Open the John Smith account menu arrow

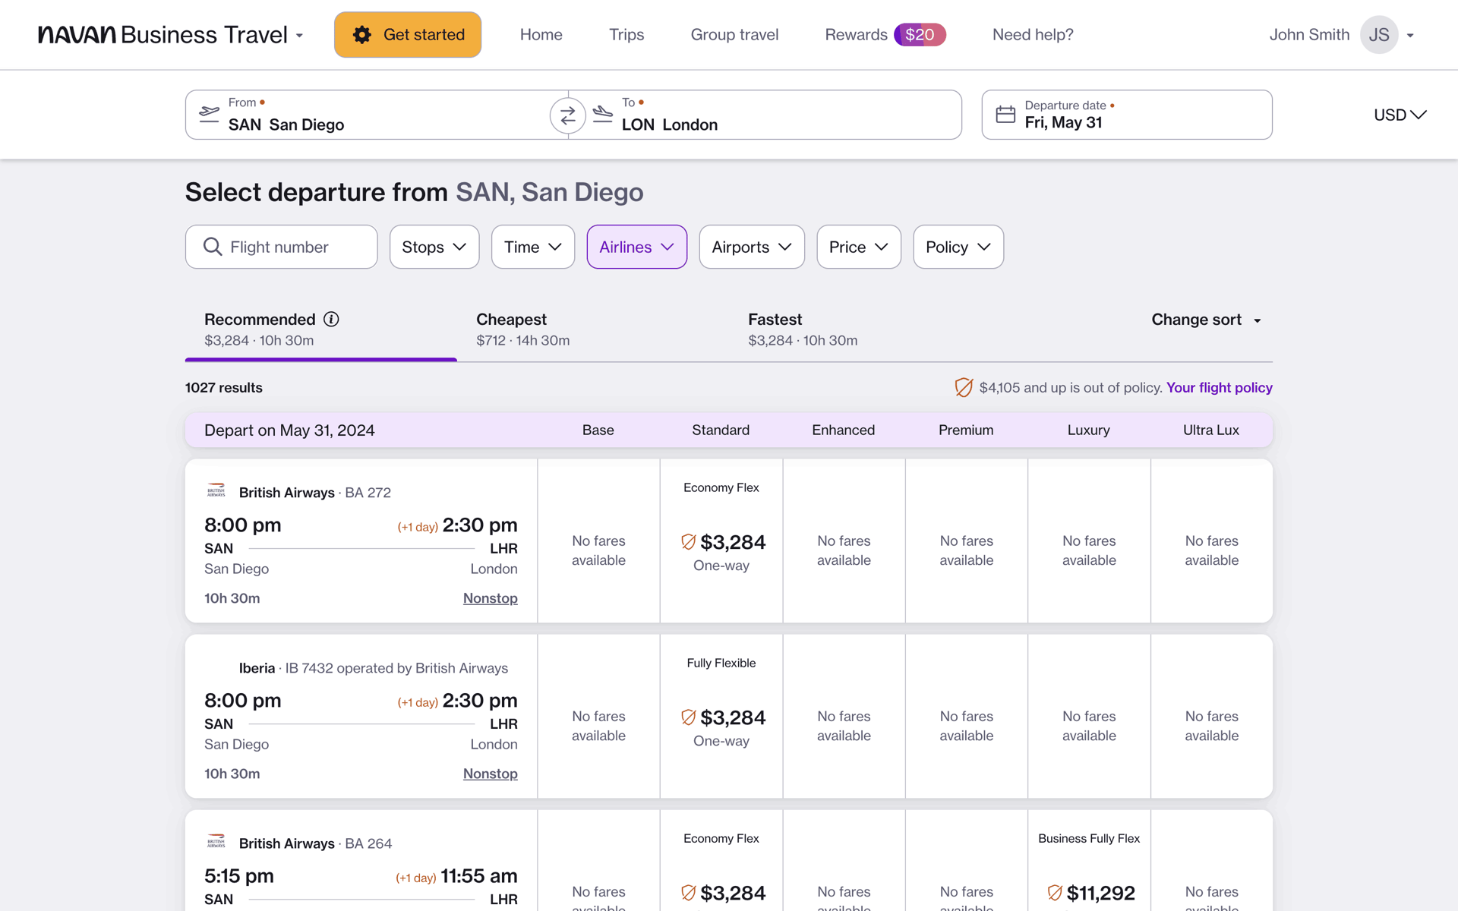1410,36
